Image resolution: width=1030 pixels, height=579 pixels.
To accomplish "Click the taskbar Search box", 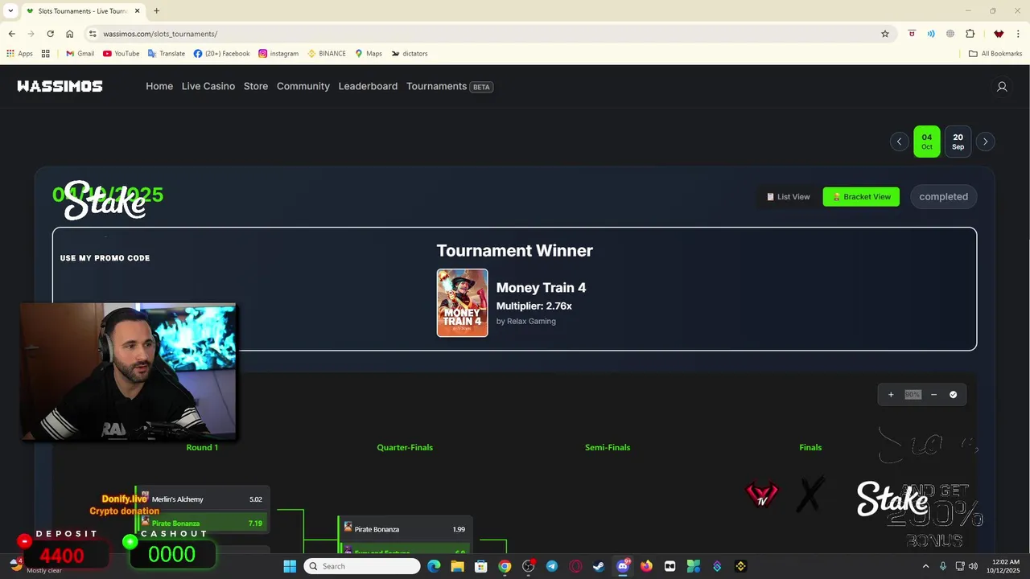I will pyautogui.click(x=362, y=566).
